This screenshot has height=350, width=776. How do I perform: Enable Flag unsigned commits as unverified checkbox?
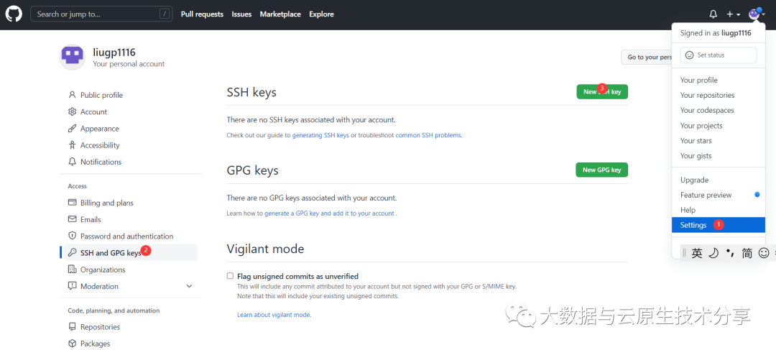point(230,276)
